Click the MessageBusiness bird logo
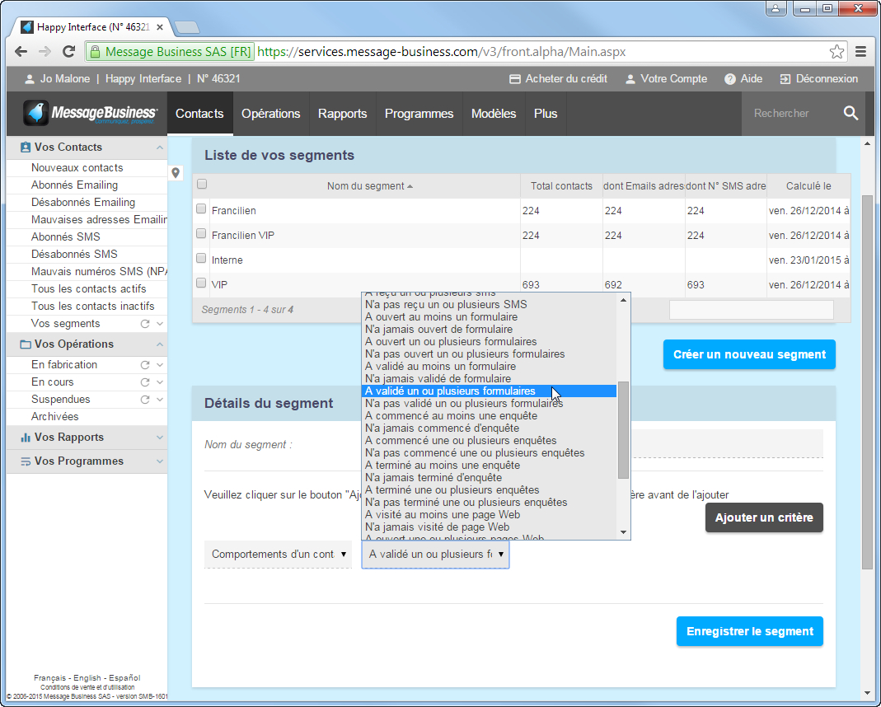This screenshot has height=707, width=881. (36, 114)
